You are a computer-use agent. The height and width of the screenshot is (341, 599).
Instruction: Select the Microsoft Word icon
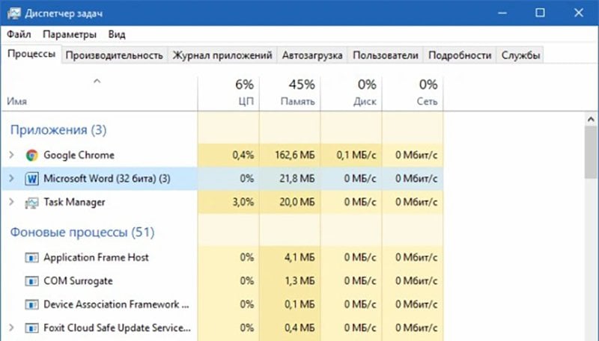tap(31, 179)
